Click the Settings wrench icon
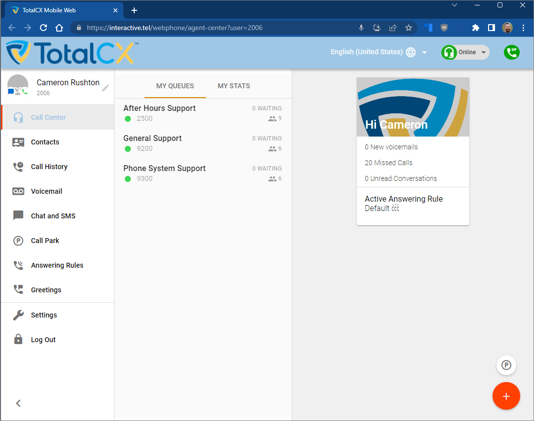The width and height of the screenshot is (534, 421). (18, 315)
